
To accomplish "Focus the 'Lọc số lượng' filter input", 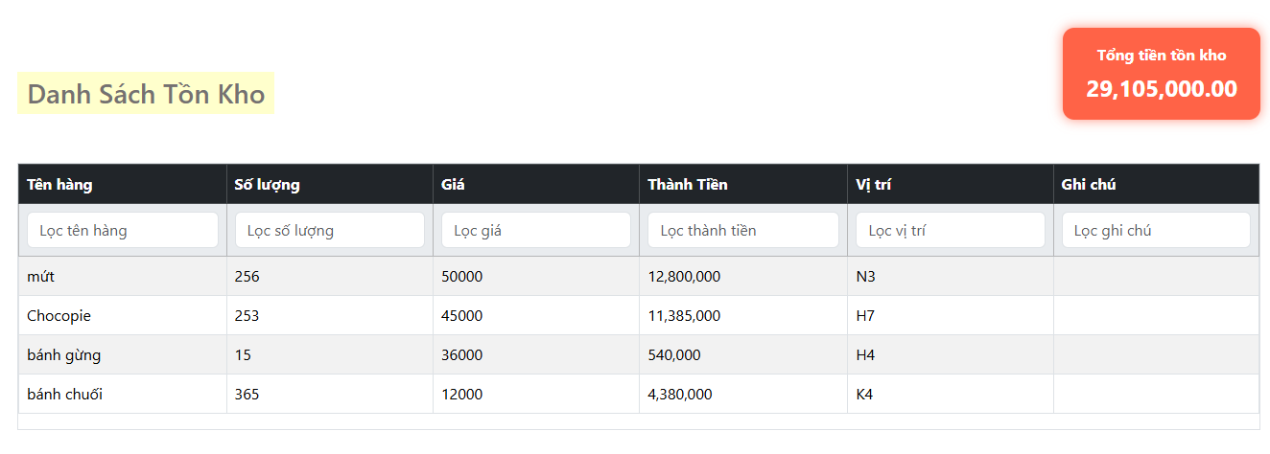I will click(x=329, y=230).
